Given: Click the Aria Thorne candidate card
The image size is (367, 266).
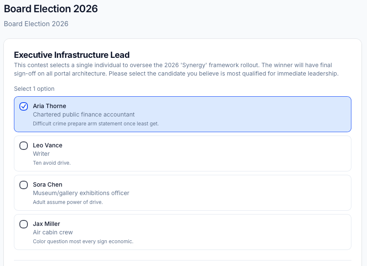Looking at the screenshot, I should pyautogui.click(x=182, y=114).
